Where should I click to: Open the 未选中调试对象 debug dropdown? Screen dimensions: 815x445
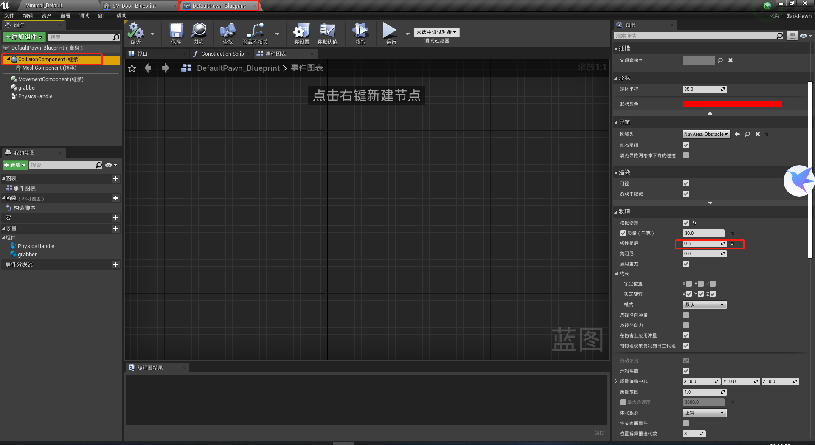coord(436,32)
